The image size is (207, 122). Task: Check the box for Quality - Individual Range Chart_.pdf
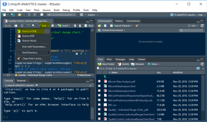[99, 109]
